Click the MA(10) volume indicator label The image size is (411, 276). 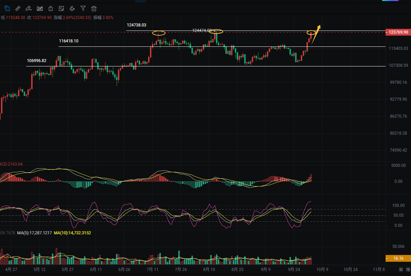[x=72, y=233]
